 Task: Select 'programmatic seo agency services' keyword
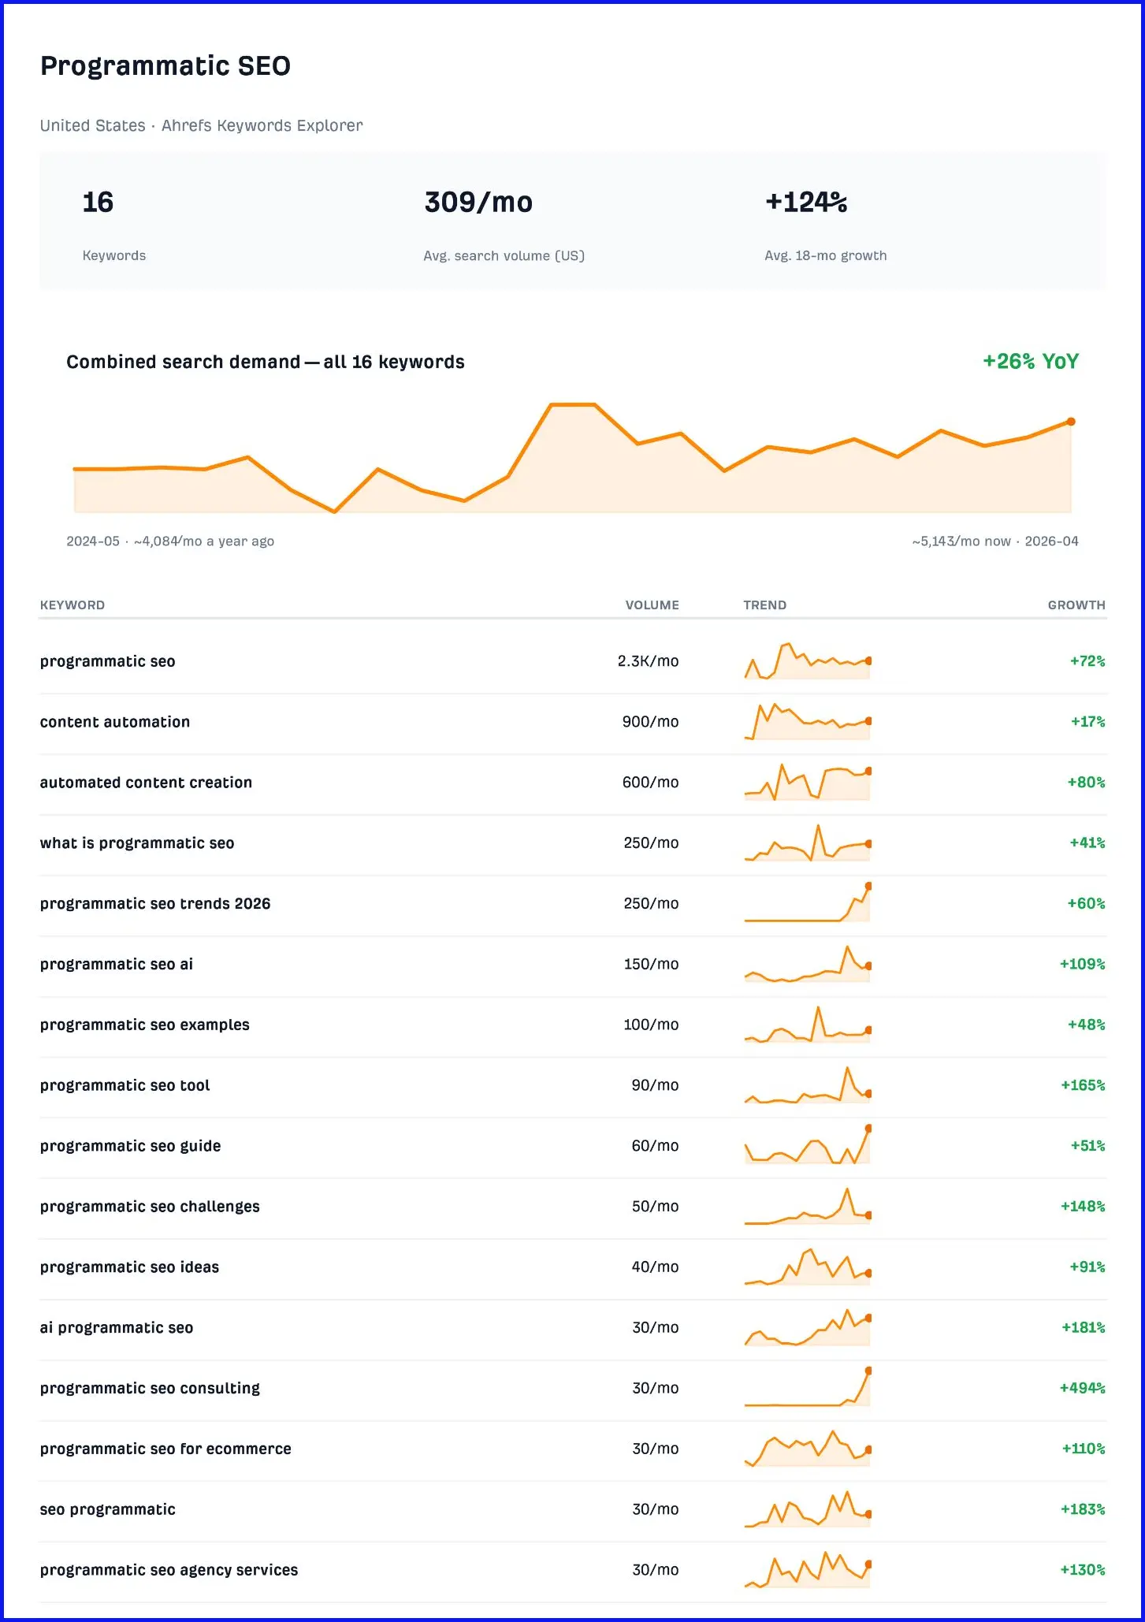click(x=169, y=1570)
